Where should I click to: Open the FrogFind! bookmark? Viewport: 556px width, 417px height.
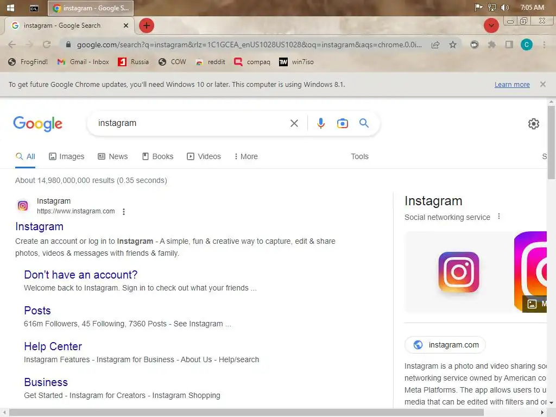tap(28, 62)
